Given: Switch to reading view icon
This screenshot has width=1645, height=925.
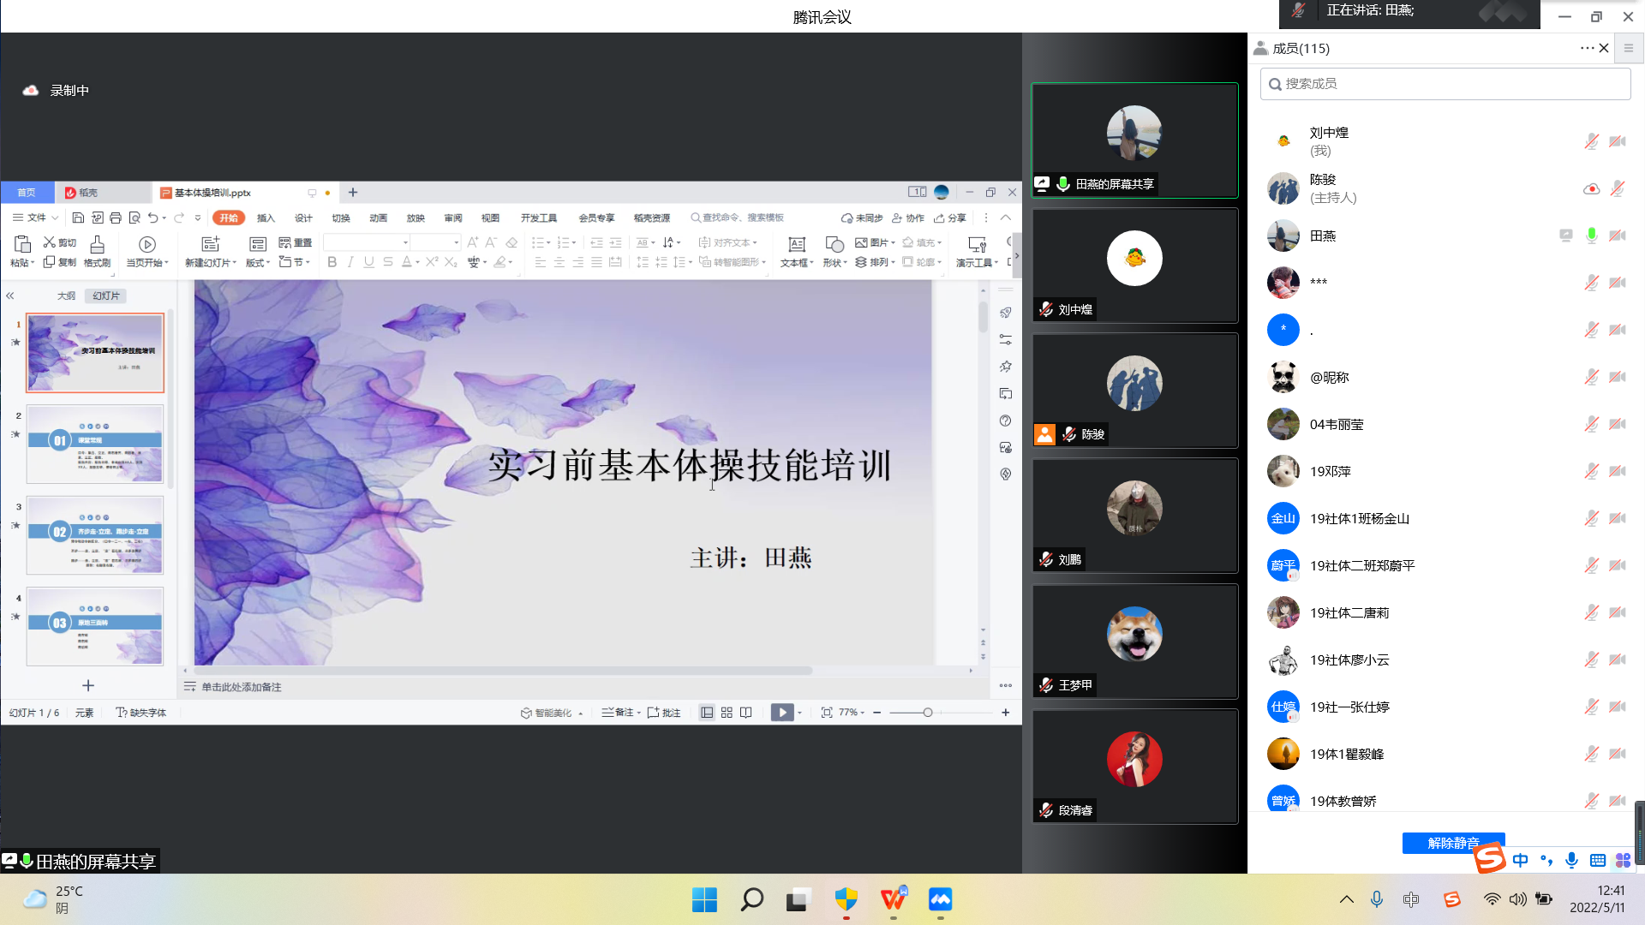Looking at the screenshot, I should tap(746, 713).
